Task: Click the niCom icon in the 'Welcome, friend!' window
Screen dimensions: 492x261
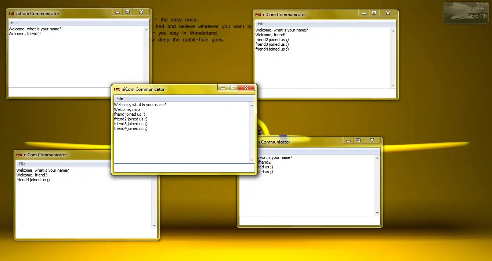Action: [x=258, y=15]
